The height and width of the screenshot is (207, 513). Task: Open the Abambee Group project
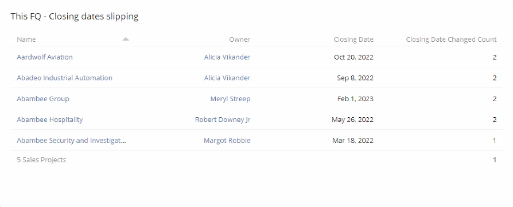pos(43,99)
